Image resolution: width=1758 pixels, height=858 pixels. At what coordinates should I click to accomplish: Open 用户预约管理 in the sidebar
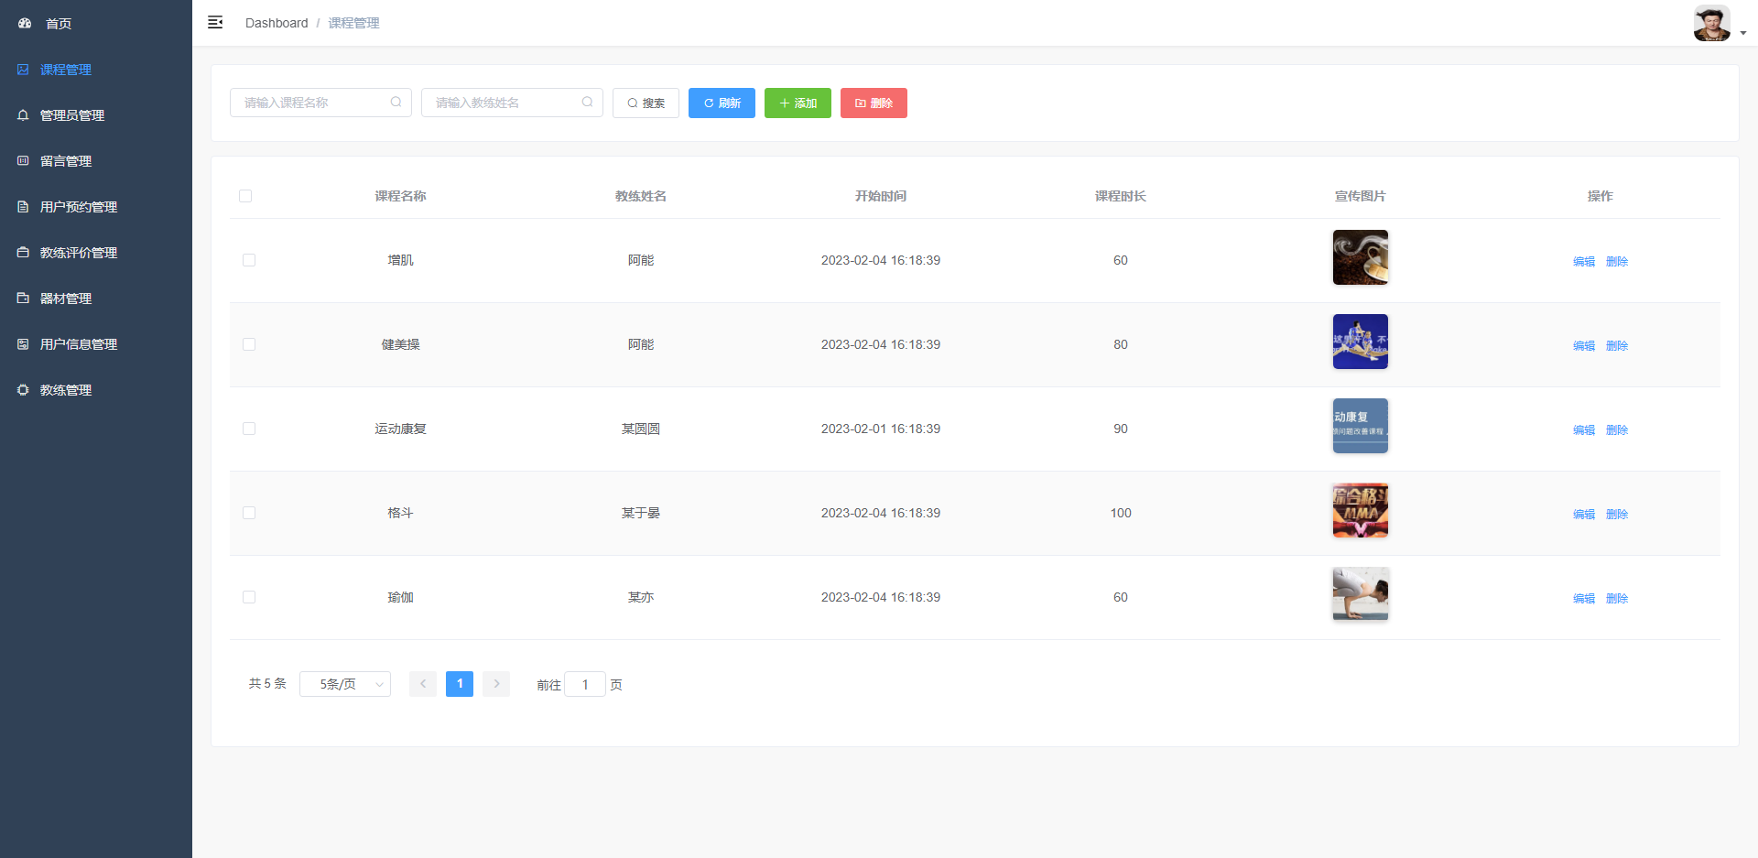(79, 207)
